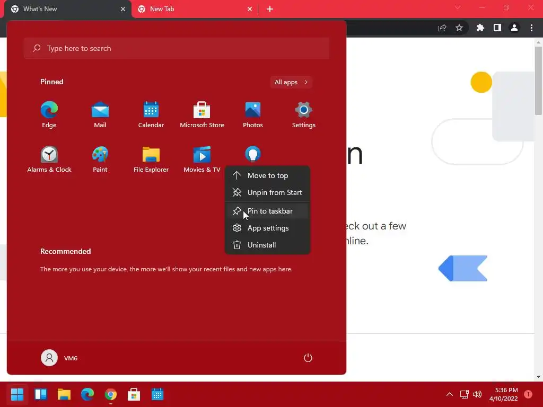Open Settings from pinned apps
This screenshot has height=407, width=543.
point(304,115)
